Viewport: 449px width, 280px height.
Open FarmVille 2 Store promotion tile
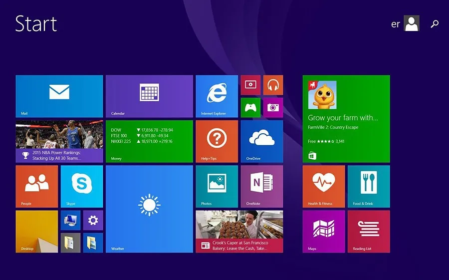pyautogui.click(x=346, y=119)
